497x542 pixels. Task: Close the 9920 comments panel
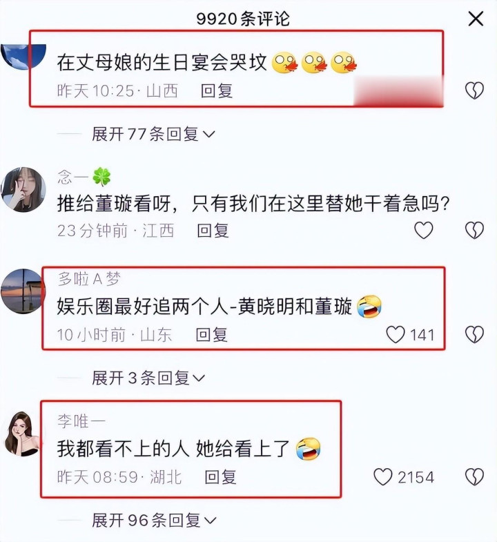pyautogui.click(x=476, y=19)
